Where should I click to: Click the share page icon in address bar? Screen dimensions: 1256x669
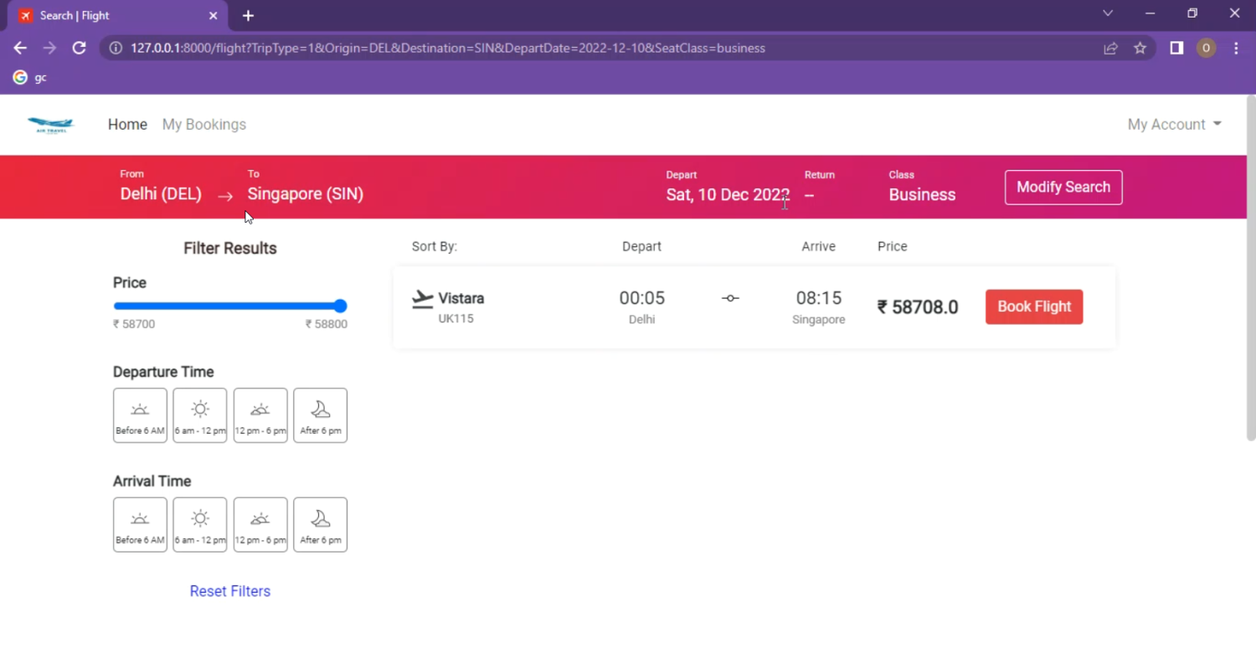click(1110, 48)
